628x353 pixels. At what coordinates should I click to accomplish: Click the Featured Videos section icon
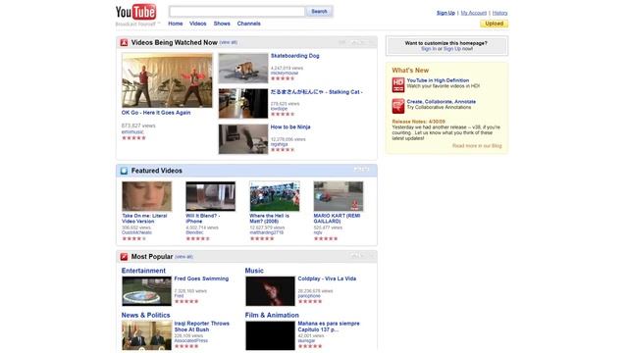125,171
